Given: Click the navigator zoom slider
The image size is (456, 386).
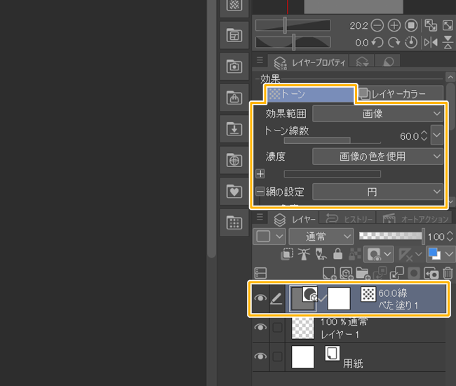Looking at the screenshot, I should click(293, 25).
